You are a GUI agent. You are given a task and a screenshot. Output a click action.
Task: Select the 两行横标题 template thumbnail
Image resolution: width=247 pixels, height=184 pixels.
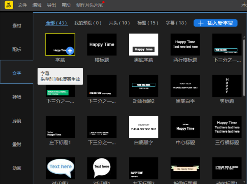coord(185,44)
